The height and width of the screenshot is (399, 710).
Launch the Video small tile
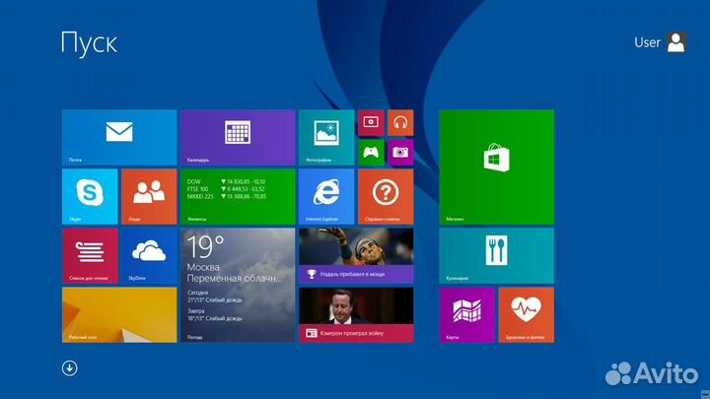371,122
